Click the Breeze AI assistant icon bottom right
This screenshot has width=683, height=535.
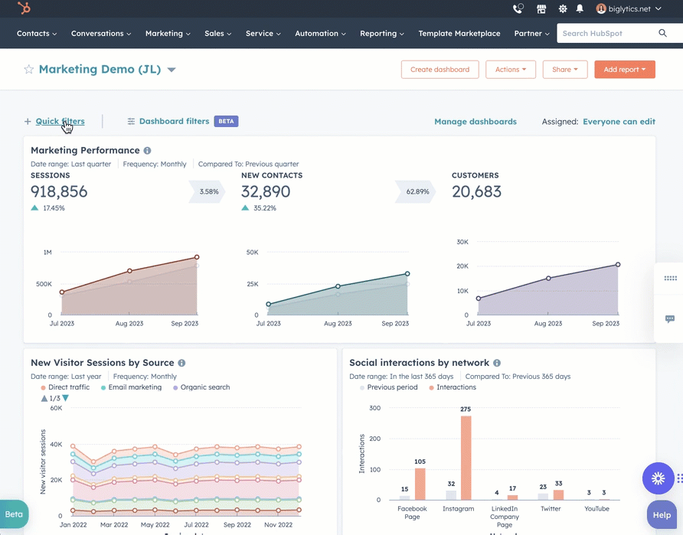point(658,478)
